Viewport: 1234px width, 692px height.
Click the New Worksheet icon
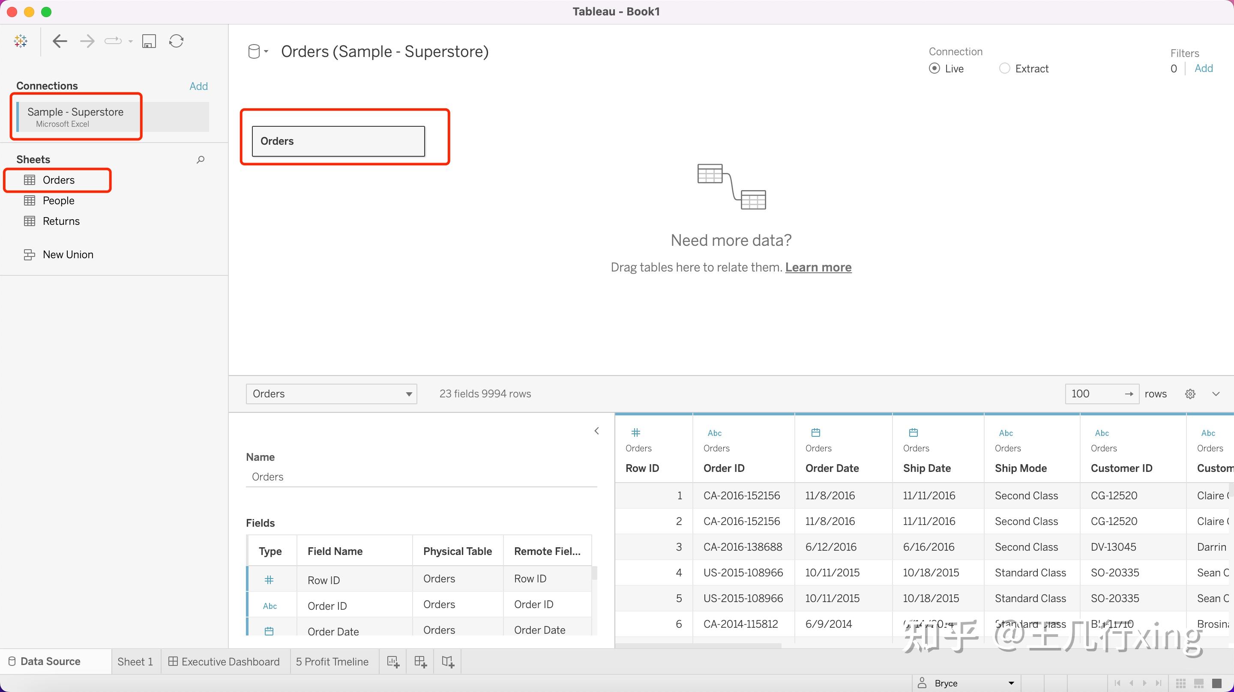pos(393,662)
